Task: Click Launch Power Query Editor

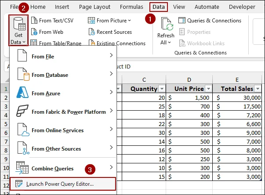Action: 63,184
